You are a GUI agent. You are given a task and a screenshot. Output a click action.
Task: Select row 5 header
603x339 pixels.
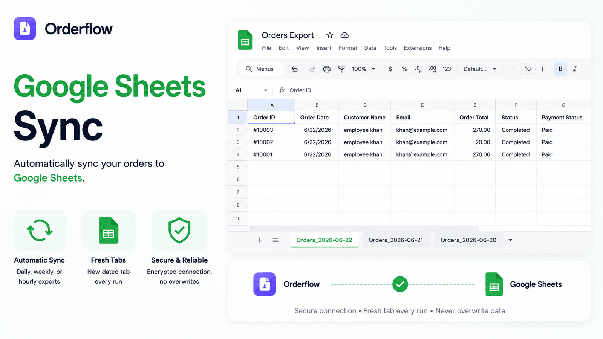[238, 167]
